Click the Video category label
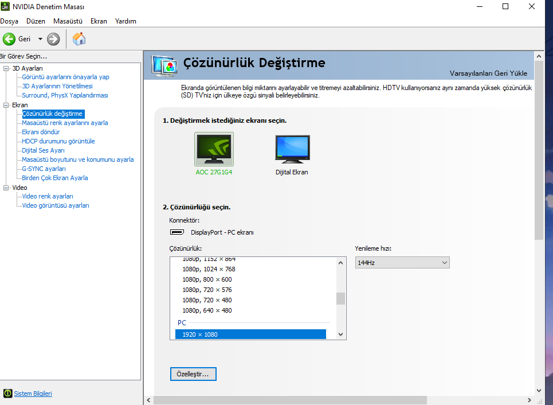This screenshot has height=405, width=553. [19, 188]
